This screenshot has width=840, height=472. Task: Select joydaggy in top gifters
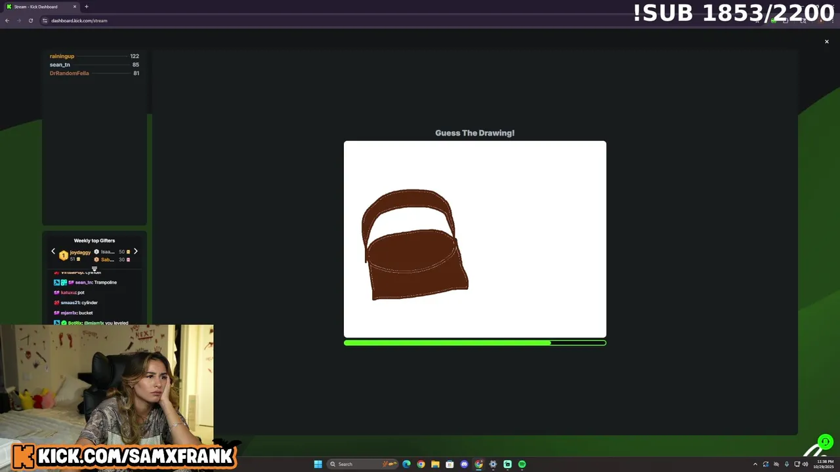80,252
